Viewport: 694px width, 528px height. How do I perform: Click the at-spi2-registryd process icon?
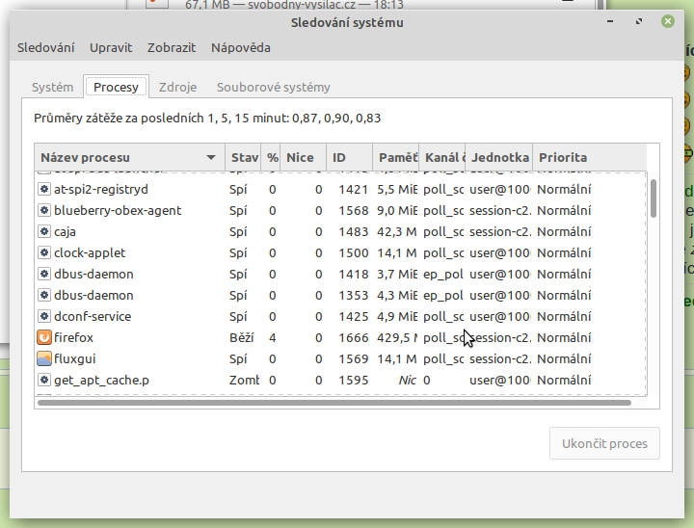click(44, 189)
